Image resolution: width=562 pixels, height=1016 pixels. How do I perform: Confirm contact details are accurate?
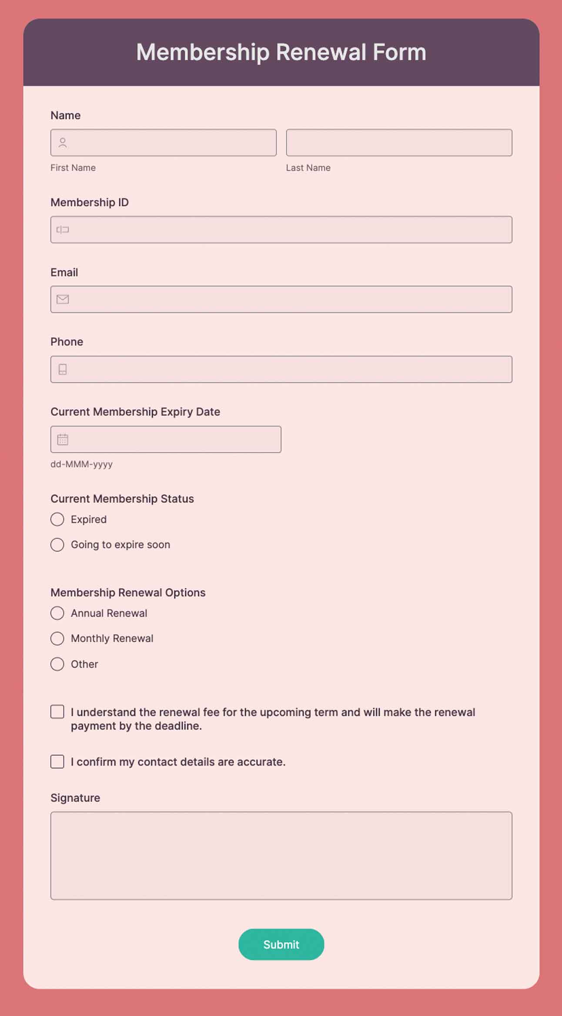[57, 762]
